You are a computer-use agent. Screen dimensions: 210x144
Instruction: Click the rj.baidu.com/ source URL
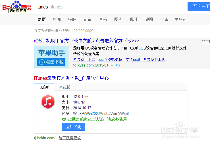coord(45,138)
